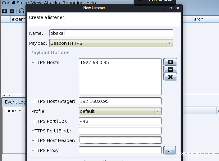Click the remove host minus button
This screenshot has height=161, width=219.
click(170, 70)
